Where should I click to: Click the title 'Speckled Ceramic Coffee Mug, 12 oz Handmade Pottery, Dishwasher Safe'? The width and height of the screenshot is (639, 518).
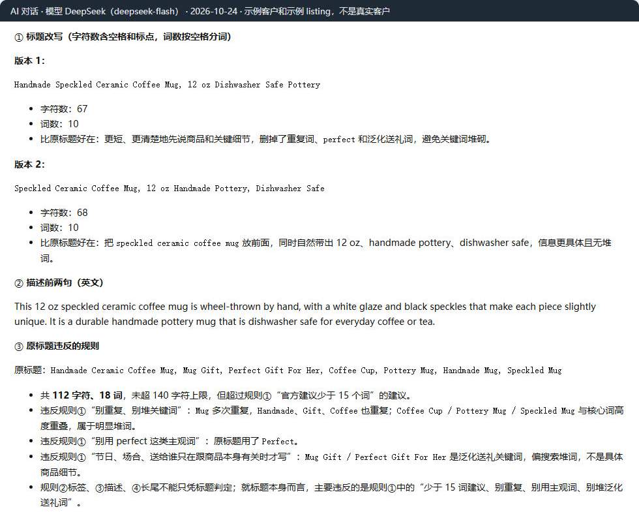(169, 188)
